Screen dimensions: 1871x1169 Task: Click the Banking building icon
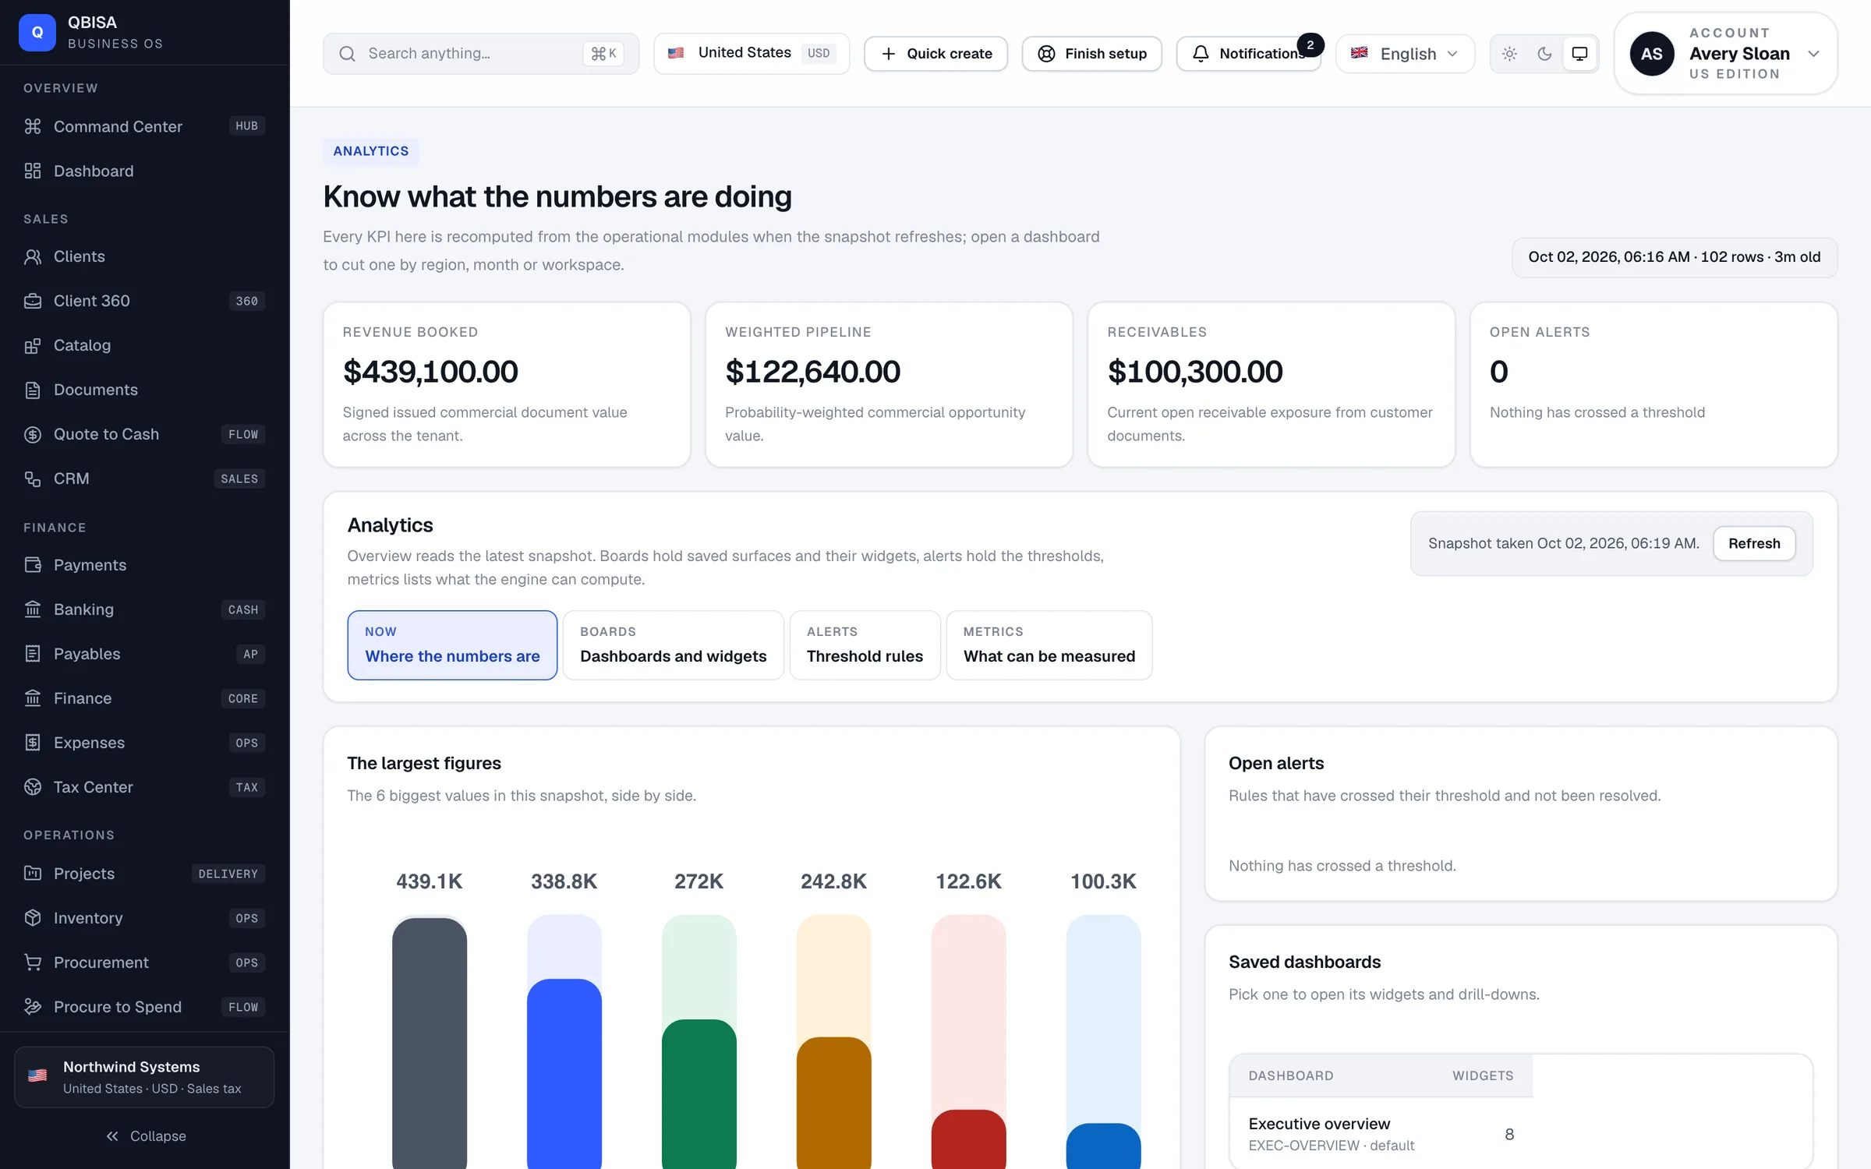(x=33, y=609)
